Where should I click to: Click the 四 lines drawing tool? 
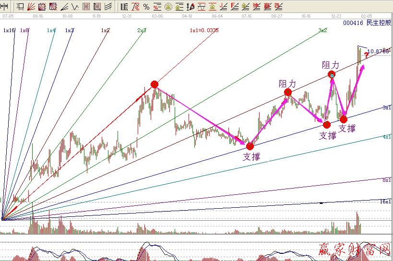click(278, 7)
